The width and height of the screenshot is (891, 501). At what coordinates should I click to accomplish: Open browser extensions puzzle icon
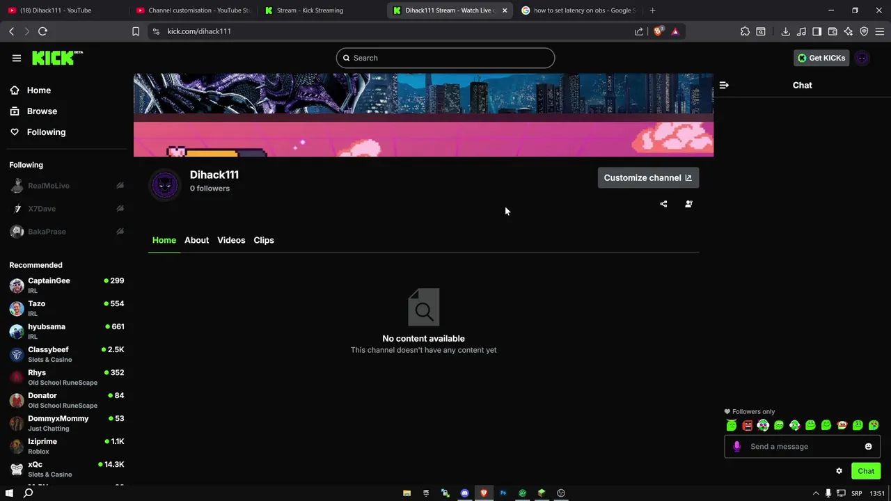click(x=745, y=31)
